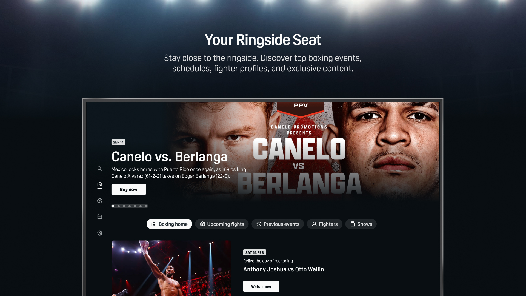Open the Fighters section
Image resolution: width=526 pixels, height=296 pixels.
(325, 224)
